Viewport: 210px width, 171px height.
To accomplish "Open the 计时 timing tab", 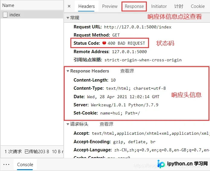I will (x=179, y=6).
